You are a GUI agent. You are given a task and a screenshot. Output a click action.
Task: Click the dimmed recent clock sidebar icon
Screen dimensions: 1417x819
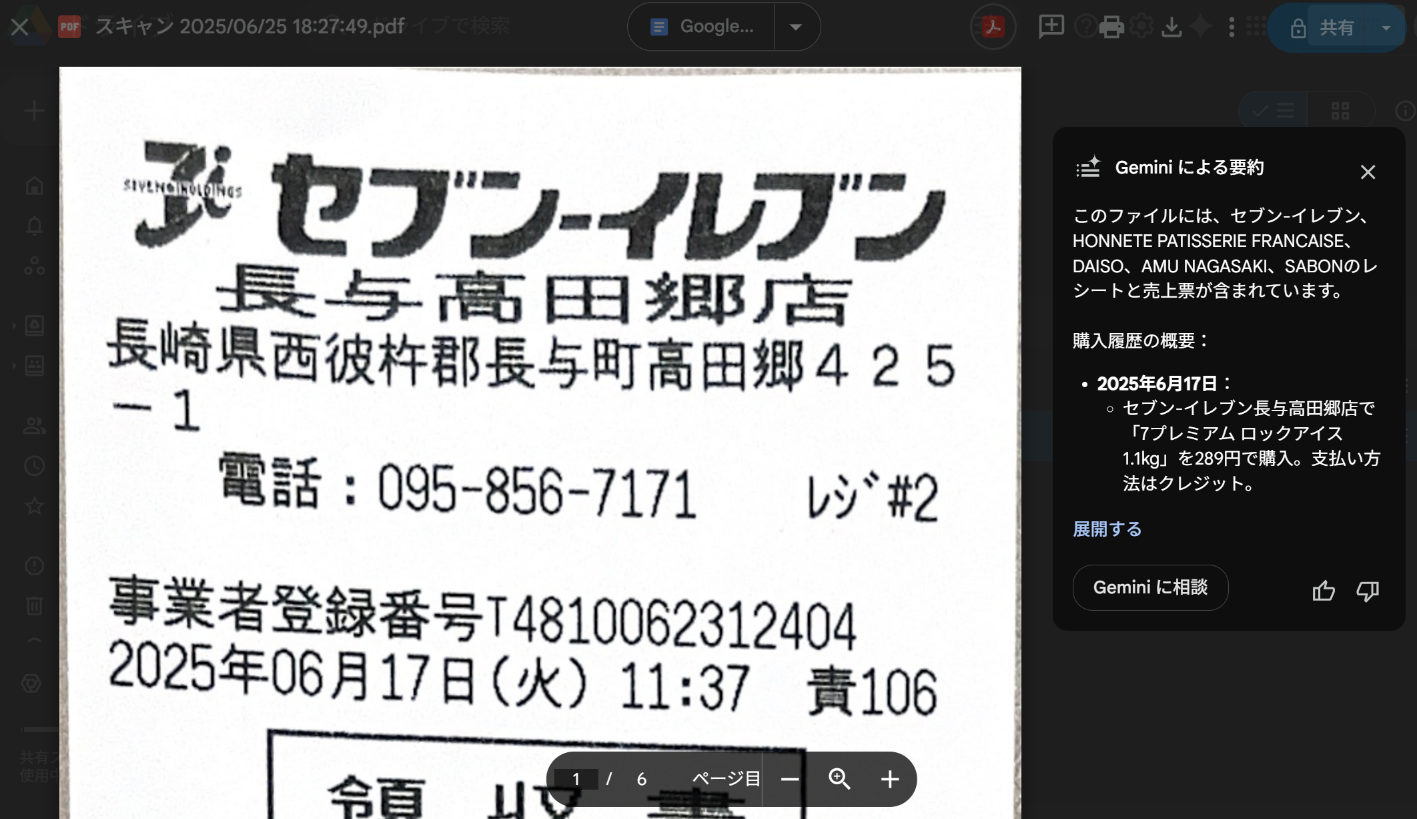click(x=34, y=466)
